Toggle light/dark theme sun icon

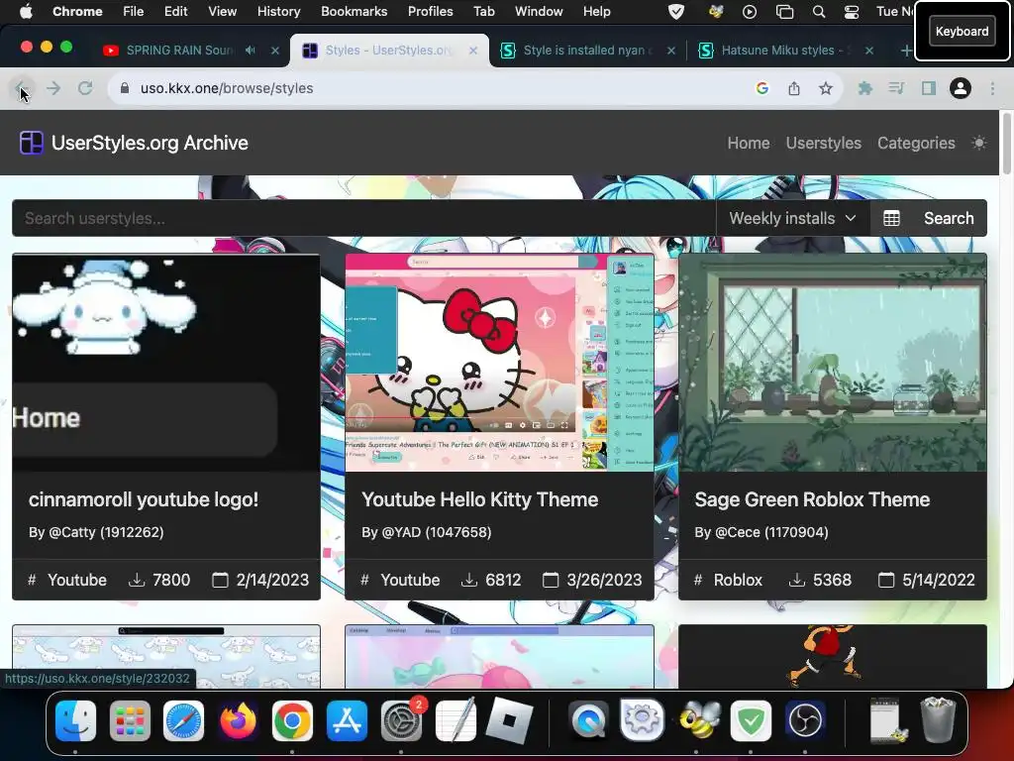coord(979,143)
